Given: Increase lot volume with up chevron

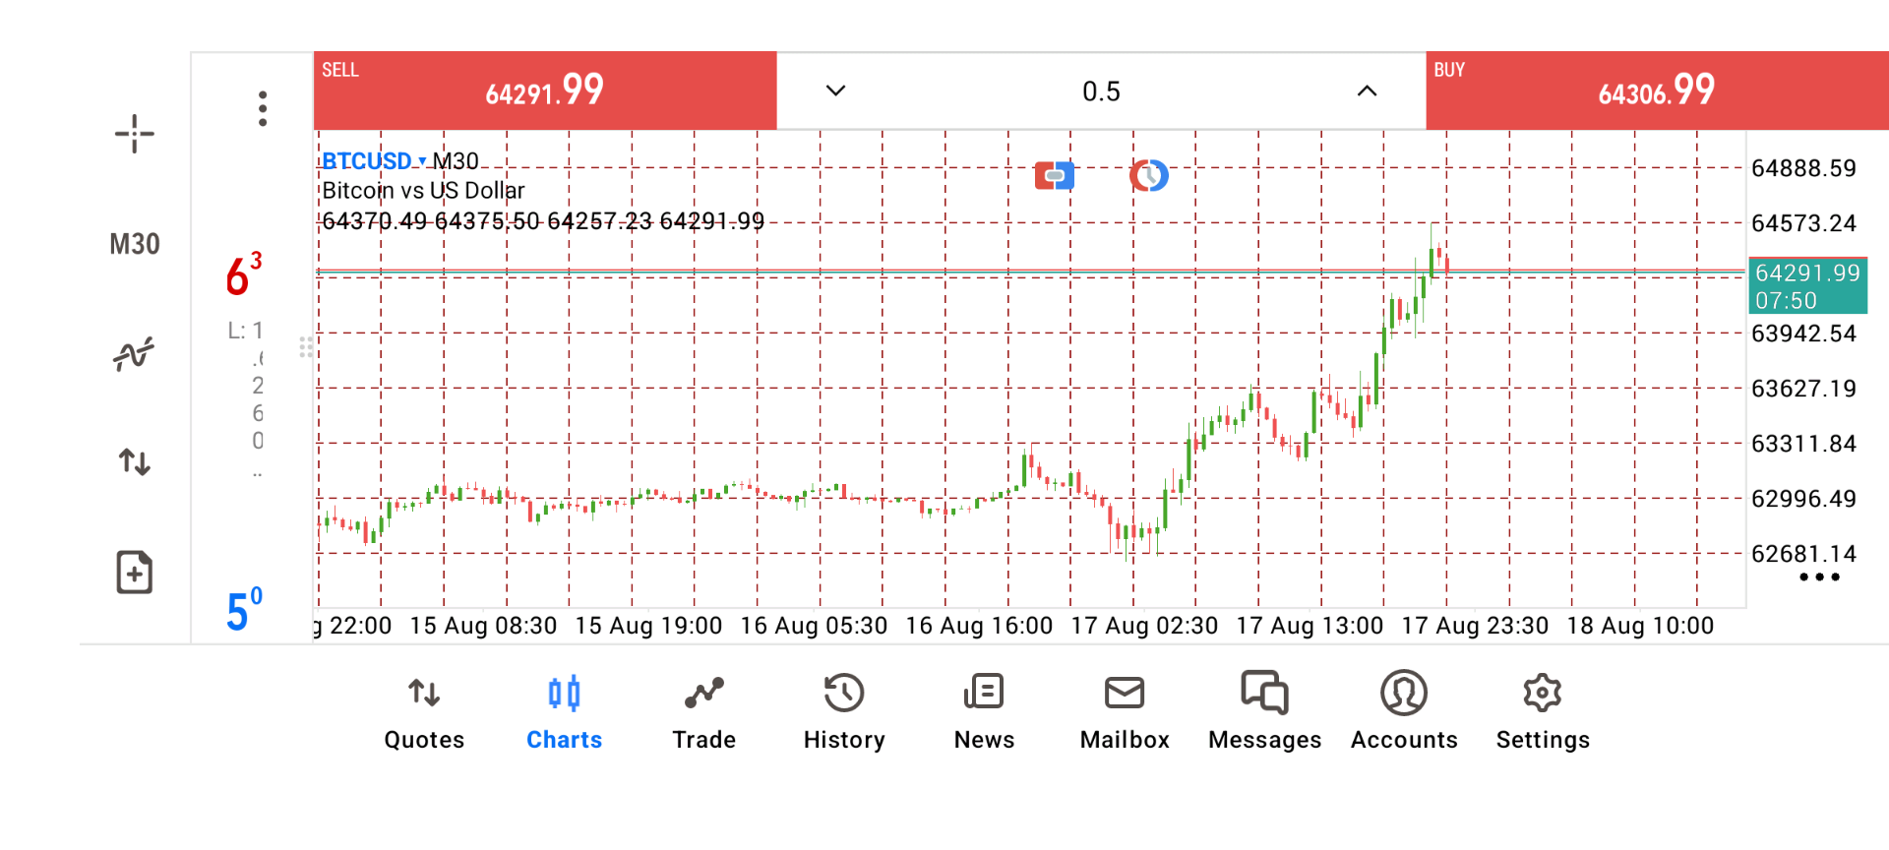Looking at the screenshot, I should pos(1367,91).
